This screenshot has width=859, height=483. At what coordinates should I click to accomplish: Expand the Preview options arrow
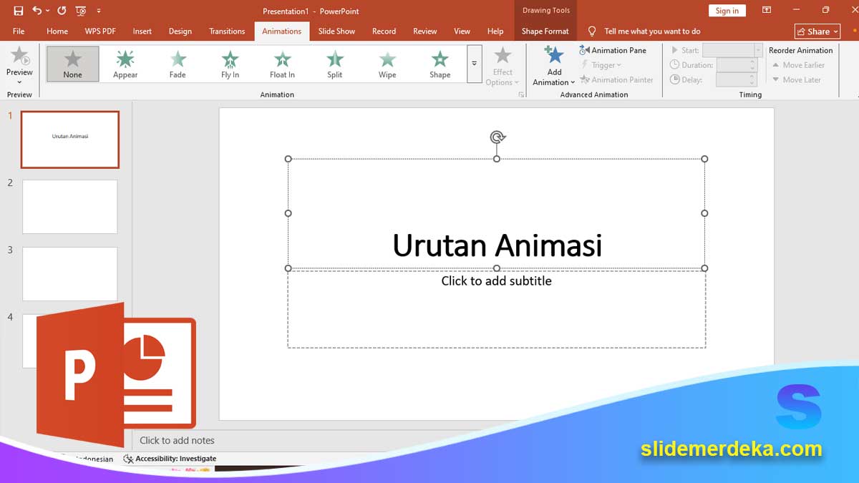tap(19, 82)
